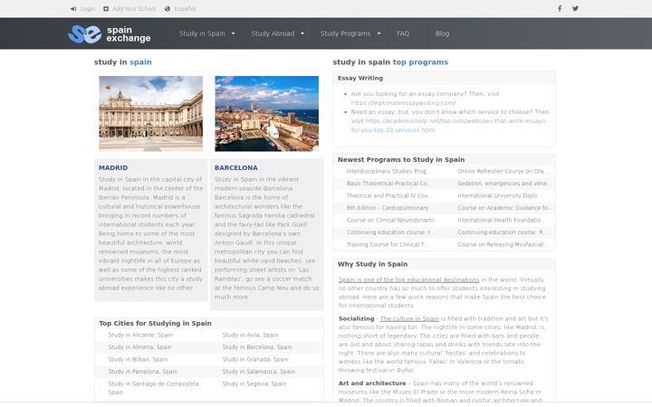Expand the Study Abroad dropdown arrow
Screen dimensions: 652x407
point(302,33)
